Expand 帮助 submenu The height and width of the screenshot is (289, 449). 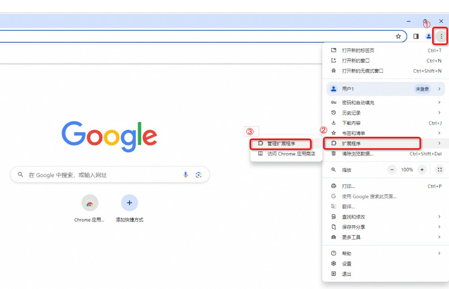coord(386,253)
